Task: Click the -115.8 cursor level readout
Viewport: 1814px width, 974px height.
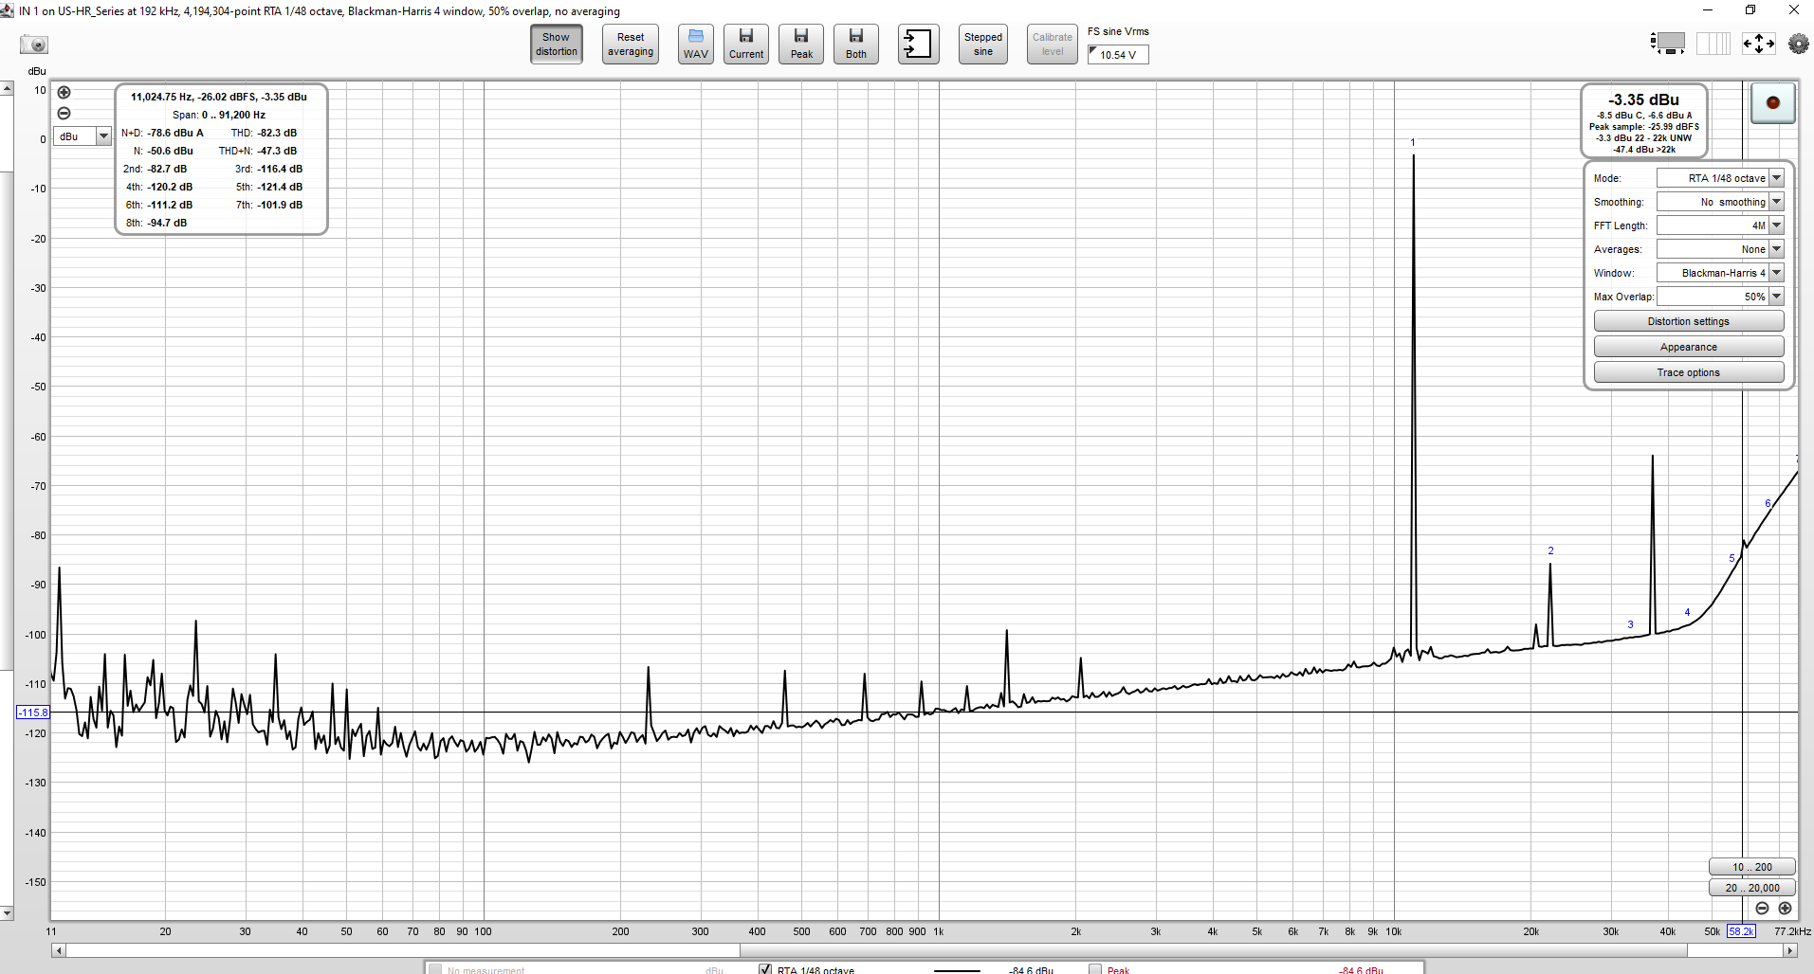Action: (33, 712)
